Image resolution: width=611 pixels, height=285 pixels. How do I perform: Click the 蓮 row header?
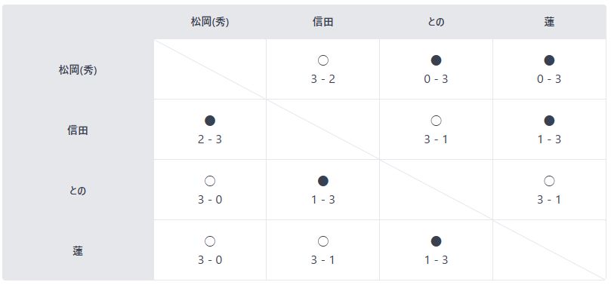(78, 251)
